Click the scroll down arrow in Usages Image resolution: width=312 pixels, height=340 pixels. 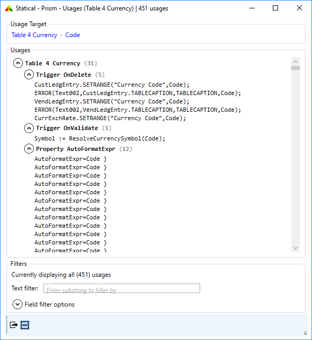pyautogui.click(x=295, y=248)
